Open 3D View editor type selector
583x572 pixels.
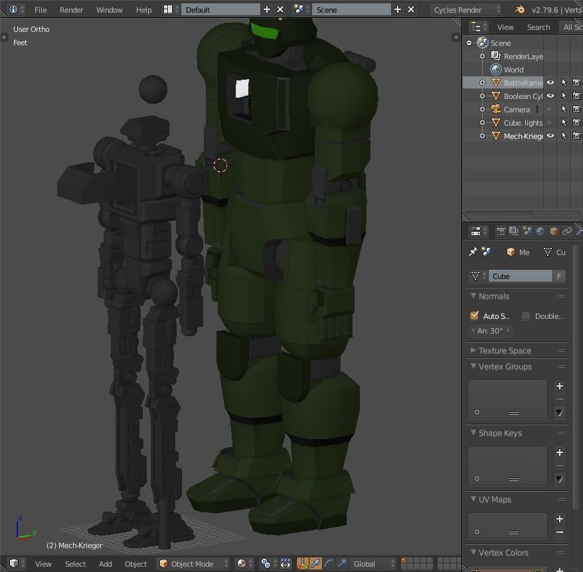coord(17,563)
